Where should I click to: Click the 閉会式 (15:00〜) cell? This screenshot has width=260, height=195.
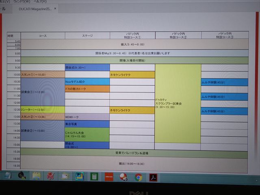87,145
